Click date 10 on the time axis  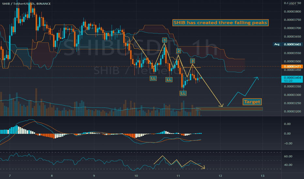(136, 176)
